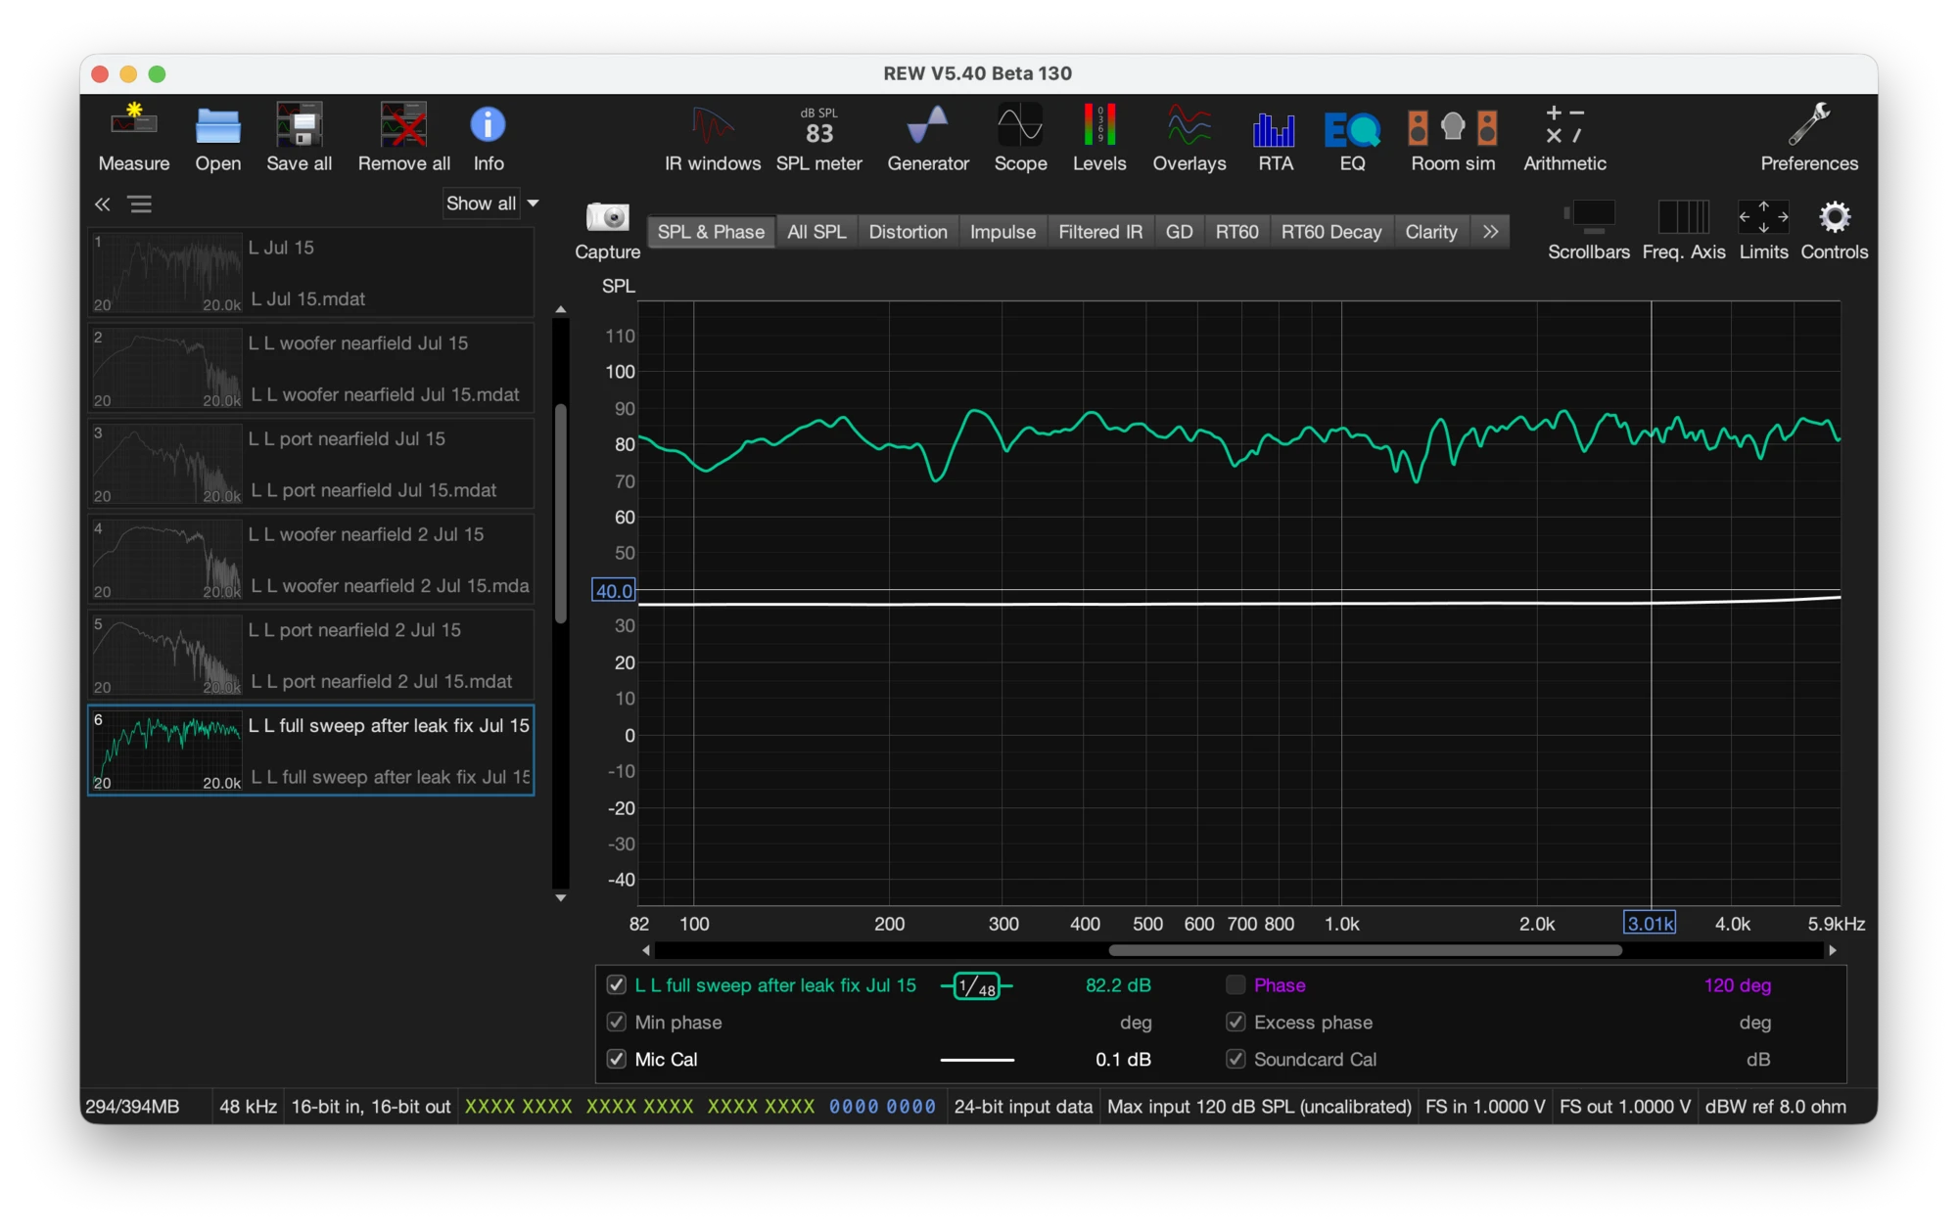Open a measurement file
Screen dimensions: 1958x1230
217,138
